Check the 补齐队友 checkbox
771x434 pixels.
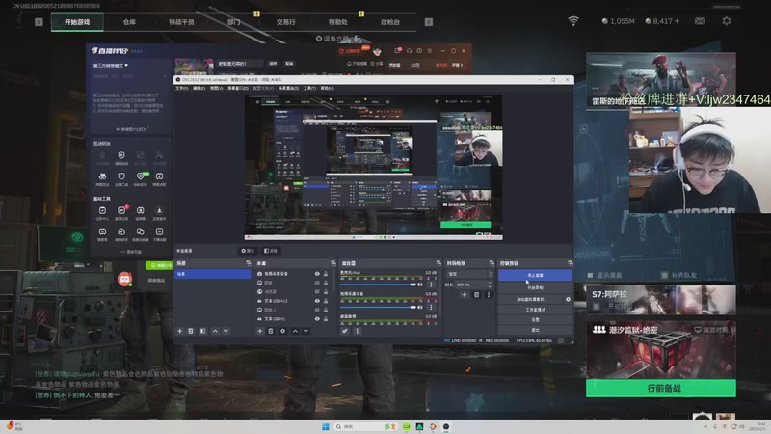[x=664, y=275]
